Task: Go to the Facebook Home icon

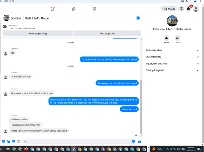Action: click(52, 9)
